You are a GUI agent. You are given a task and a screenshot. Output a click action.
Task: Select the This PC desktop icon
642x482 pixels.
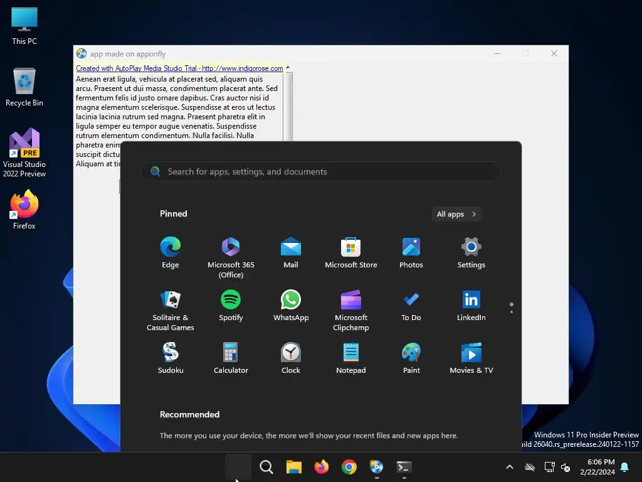click(x=24, y=26)
